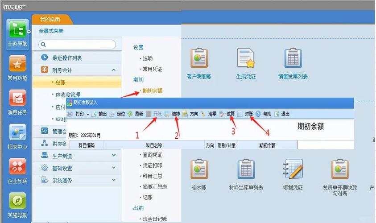Select 应收款管理 module
This screenshot has height=223, width=376.
point(68,95)
